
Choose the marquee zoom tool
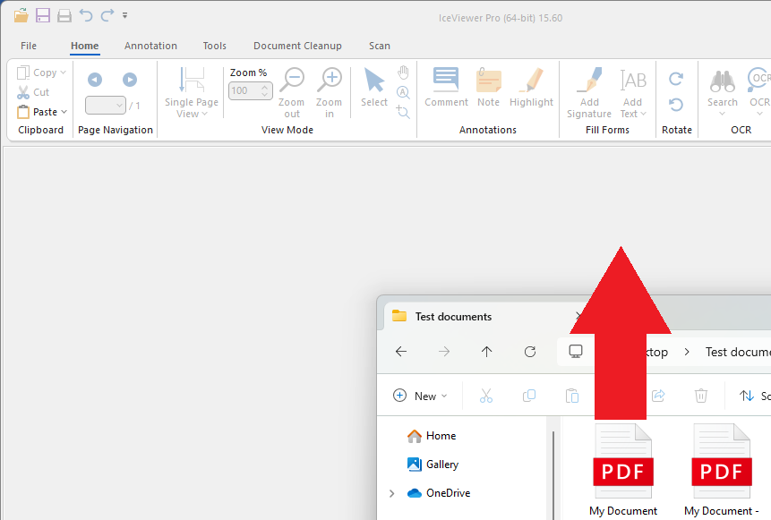[403, 112]
